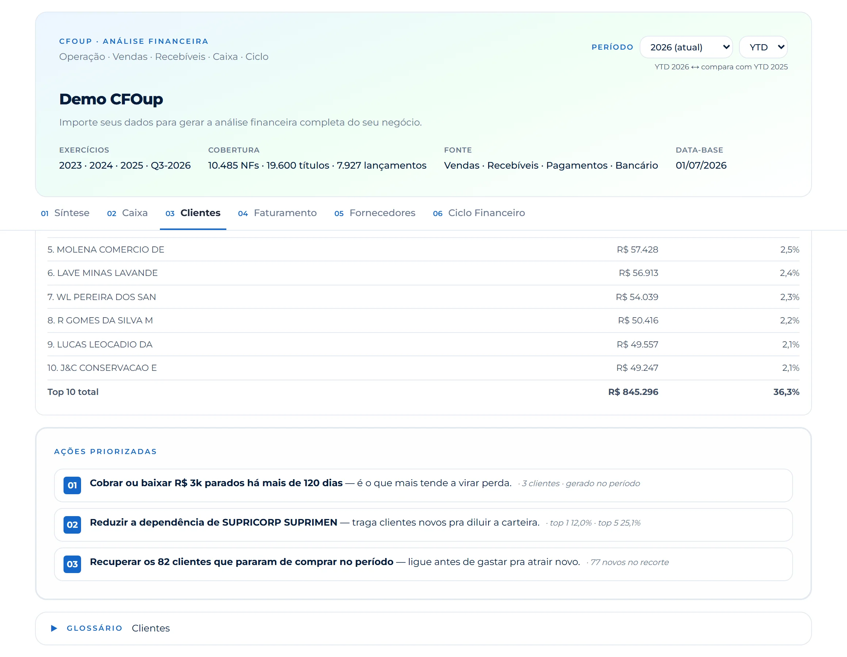
Task: Click the 01 priority action badge
Action: click(x=72, y=485)
